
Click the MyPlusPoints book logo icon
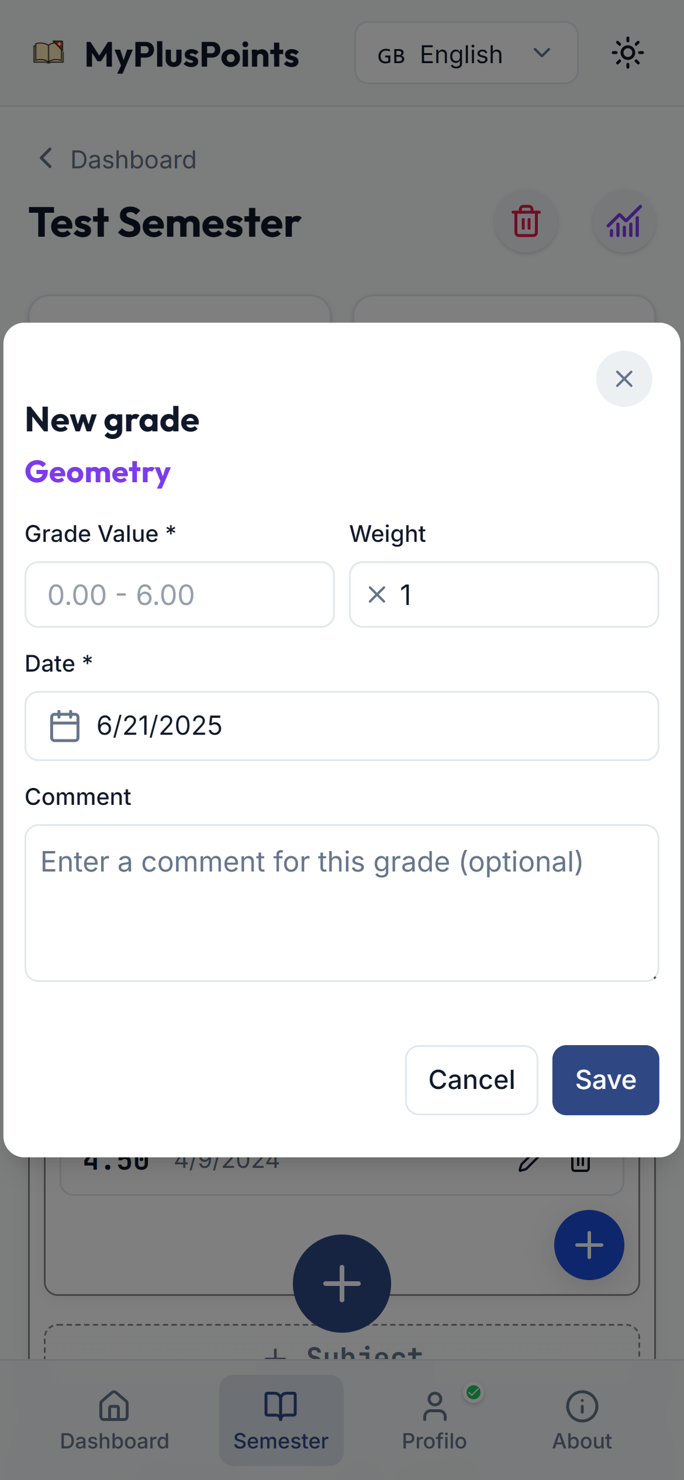click(x=49, y=53)
